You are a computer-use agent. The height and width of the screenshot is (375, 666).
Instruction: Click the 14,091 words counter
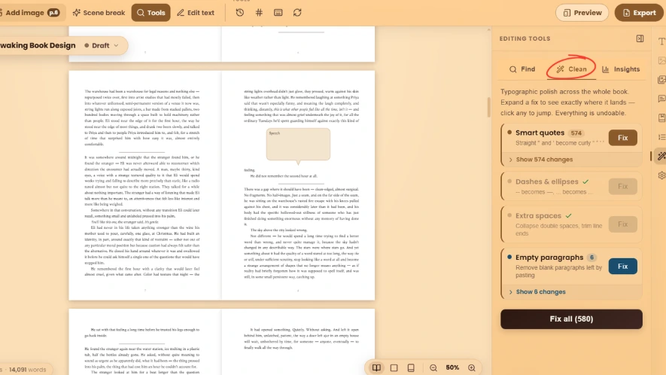pos(27,370)
